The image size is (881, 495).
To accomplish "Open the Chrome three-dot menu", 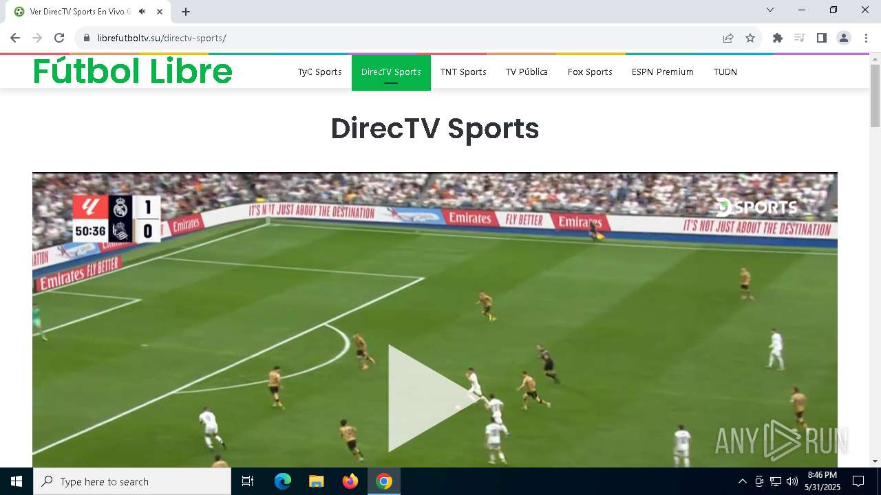I will (866, 38).
